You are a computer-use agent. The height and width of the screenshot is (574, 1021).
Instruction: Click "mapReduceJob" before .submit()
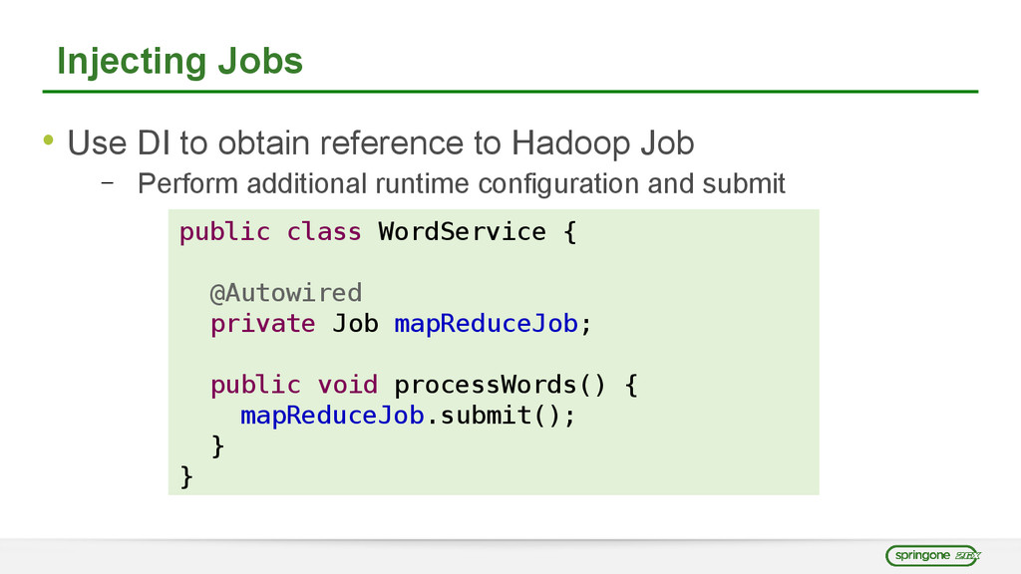[332, 416]
